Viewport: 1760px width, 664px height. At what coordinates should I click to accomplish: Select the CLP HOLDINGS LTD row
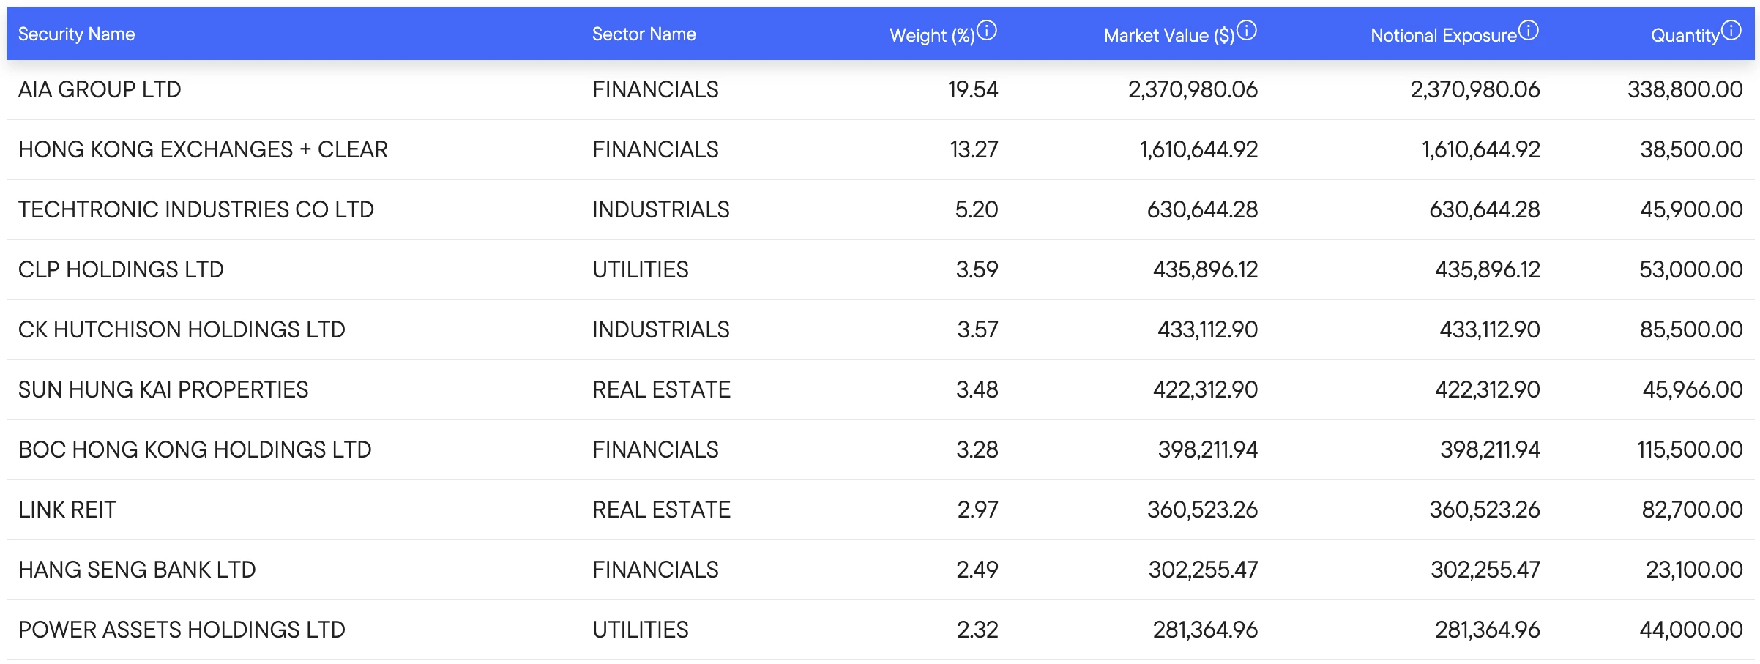point(121,269)
